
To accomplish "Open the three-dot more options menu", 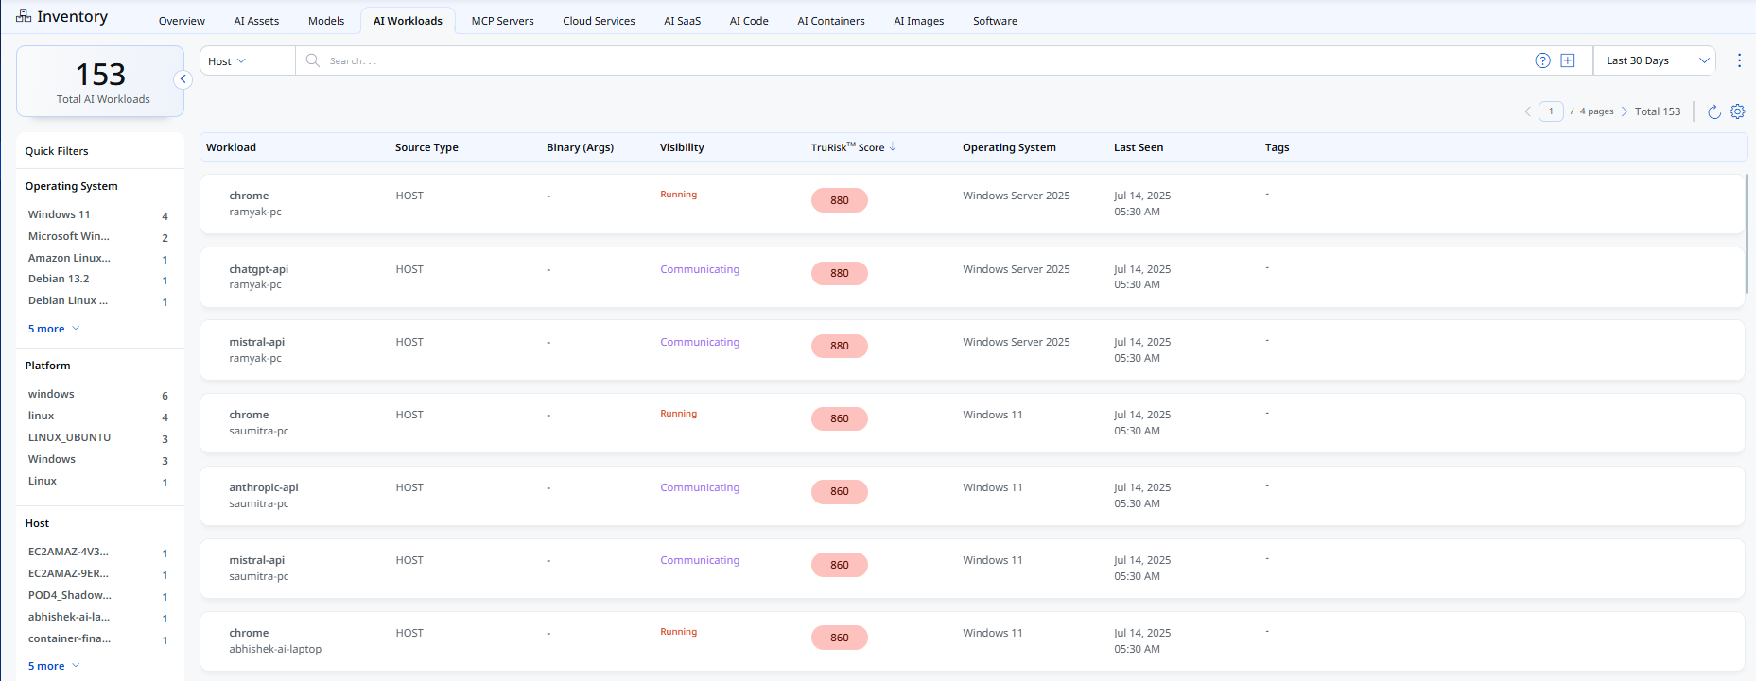I will tap(1739, 60).
